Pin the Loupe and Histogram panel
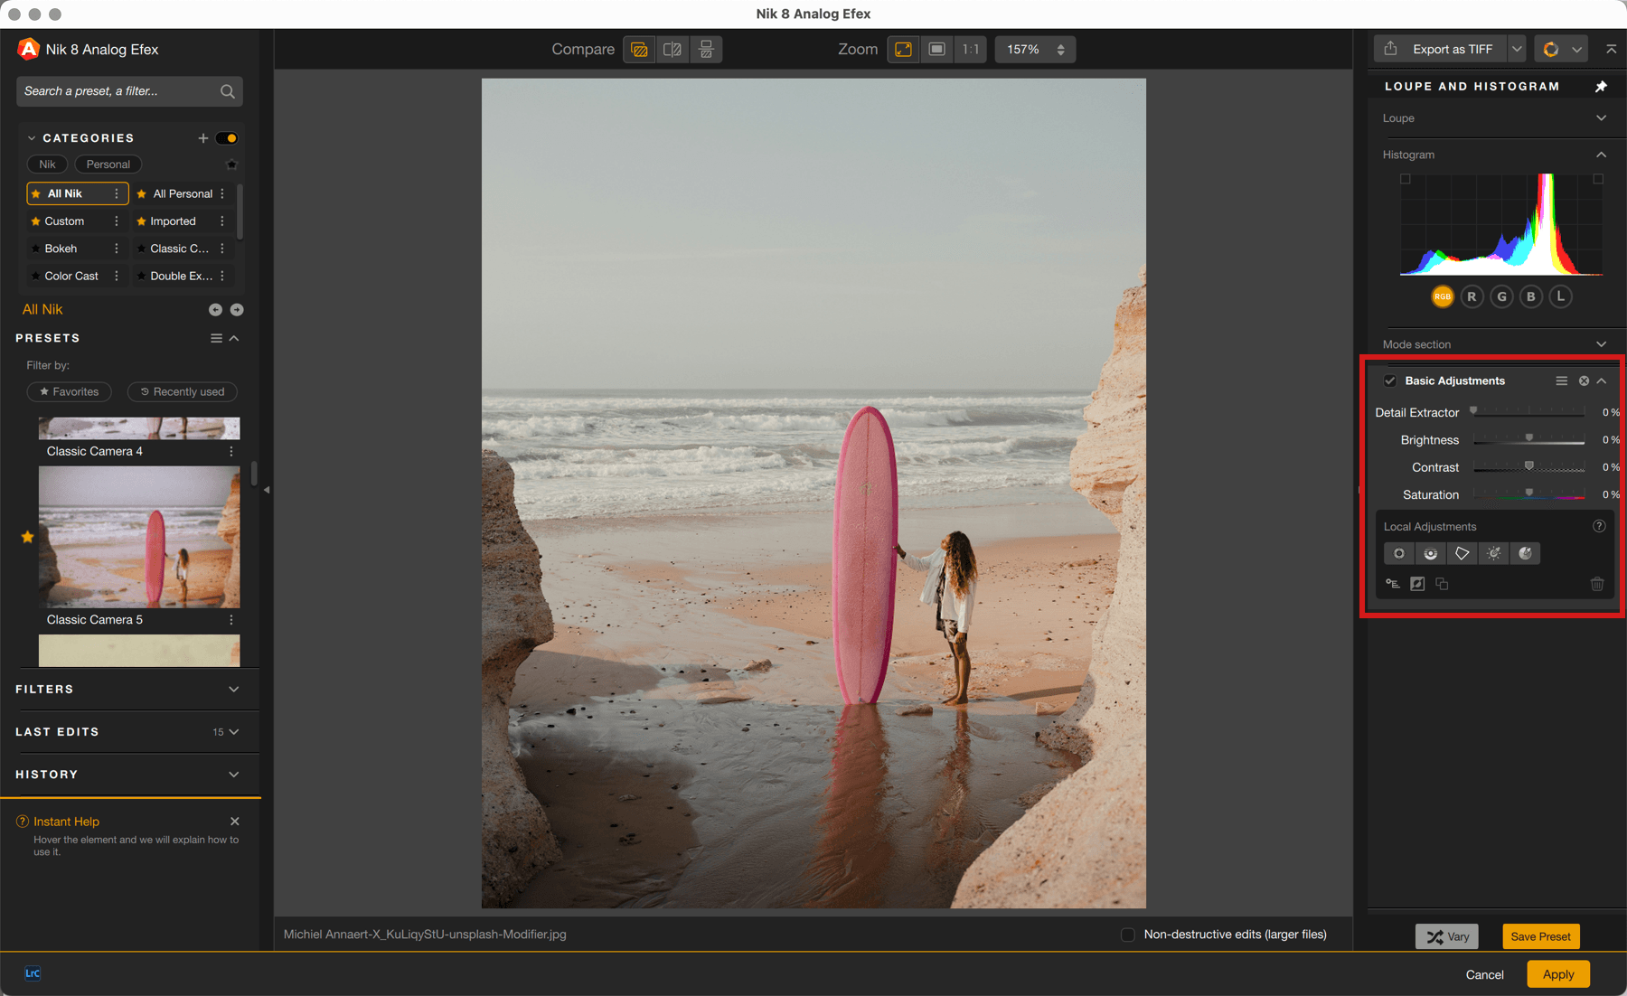1627x996 pixels. [1601, 87]
